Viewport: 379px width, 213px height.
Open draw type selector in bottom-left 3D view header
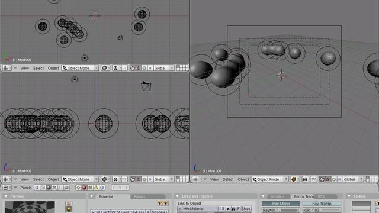click(x=105, y=179)
